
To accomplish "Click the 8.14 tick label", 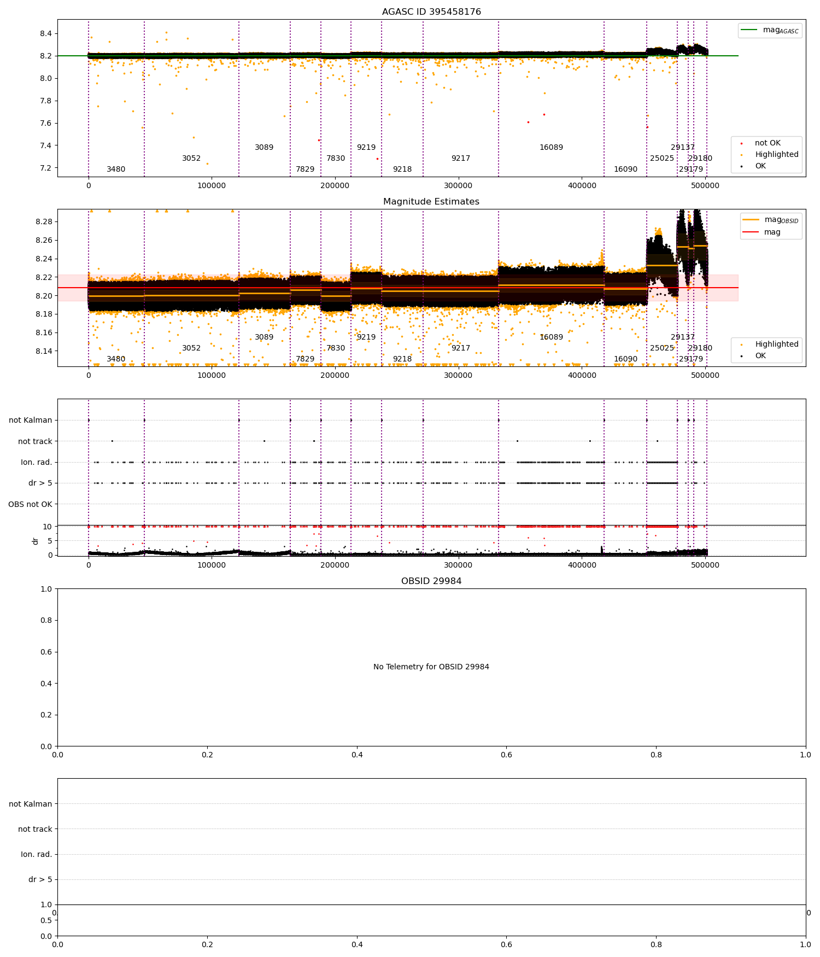I will tap(44, 352).
